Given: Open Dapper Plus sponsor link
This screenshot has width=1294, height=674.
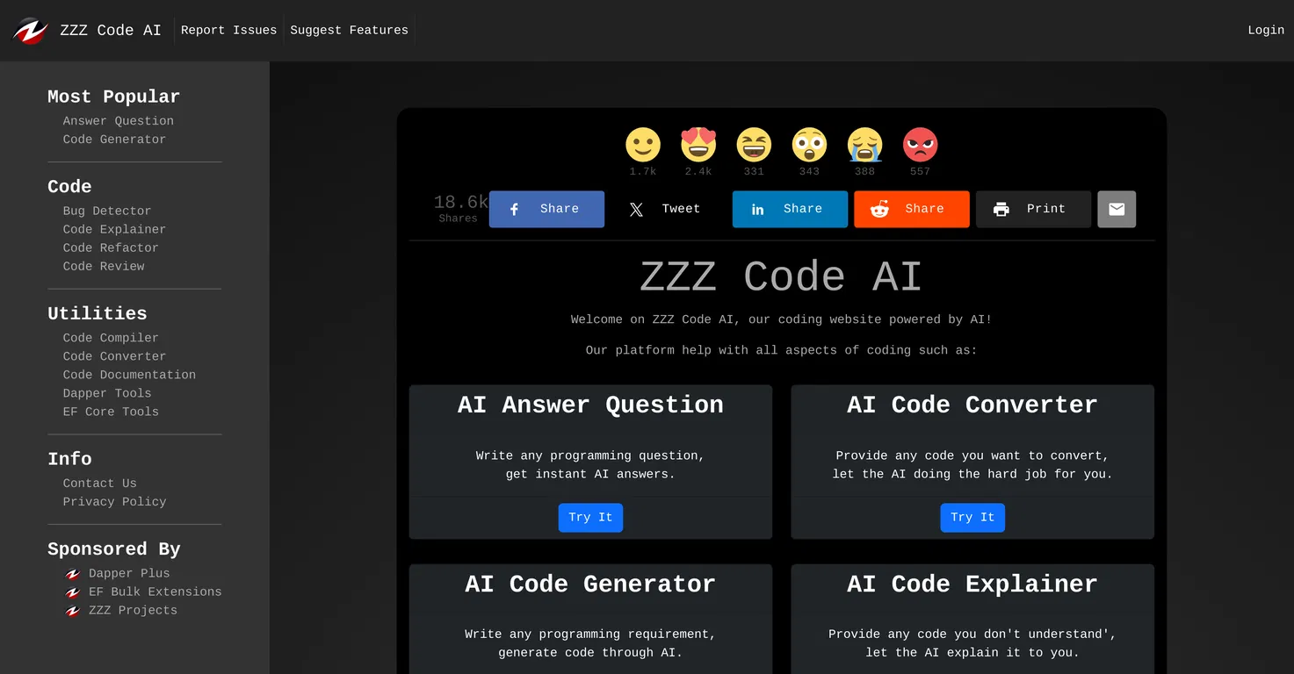Looking at the screenshot, I should [x=128, y=573].
